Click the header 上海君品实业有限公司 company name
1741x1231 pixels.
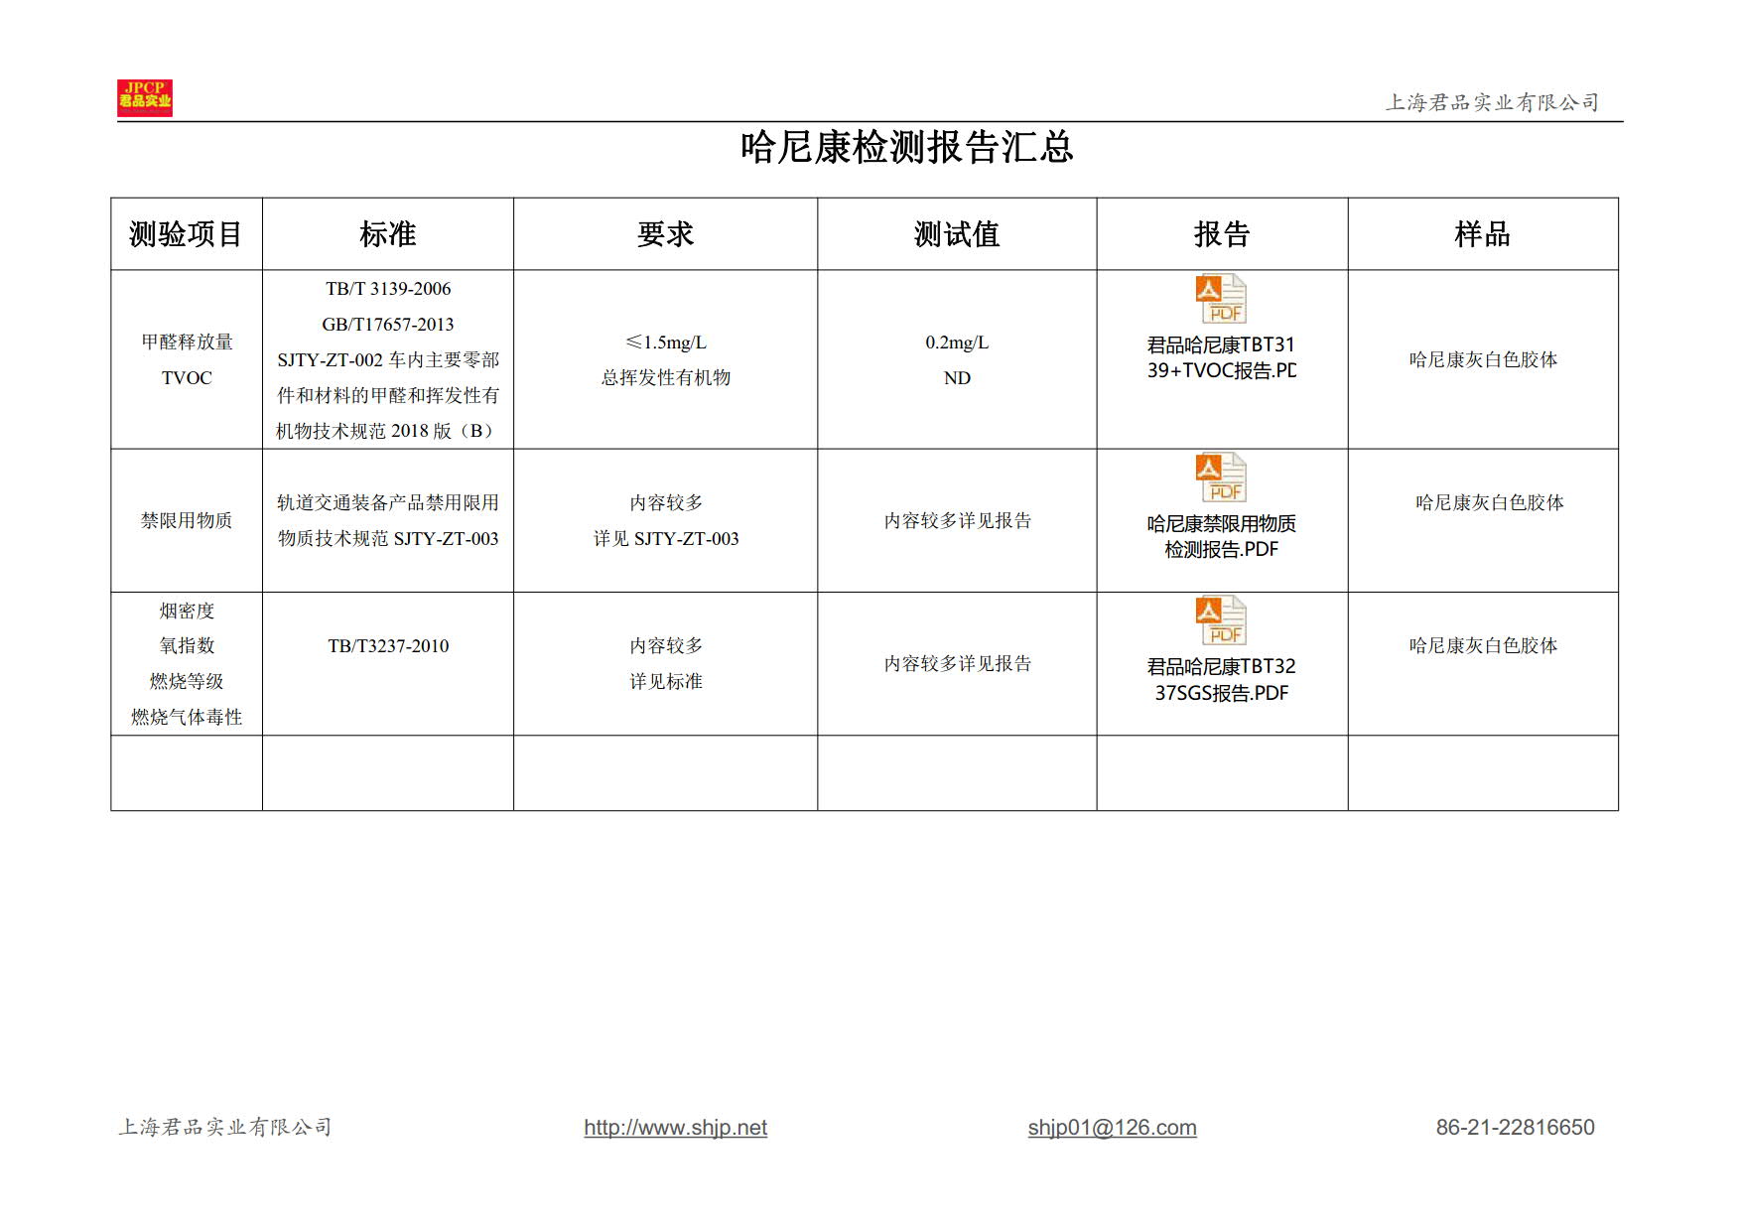(x=1492, y=102)
